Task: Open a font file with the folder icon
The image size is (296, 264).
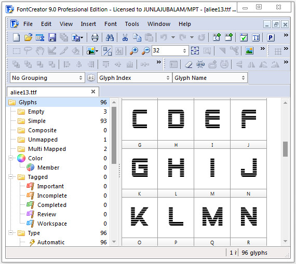Action: (x=28, y=37)
